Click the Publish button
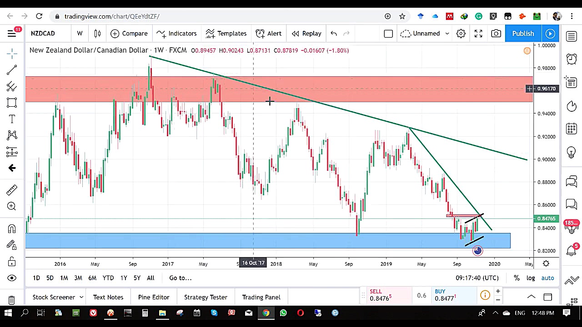582x327 pixels. (523, 34)
